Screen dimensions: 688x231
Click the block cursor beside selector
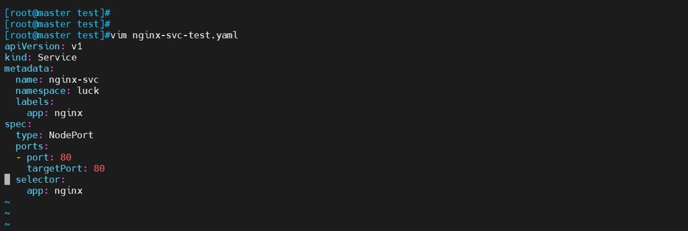pos(7,179)
